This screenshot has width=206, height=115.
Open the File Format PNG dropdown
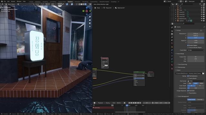point(196,81)
